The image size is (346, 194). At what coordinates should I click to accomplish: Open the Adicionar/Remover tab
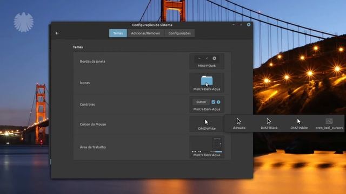tap(145, 33)
